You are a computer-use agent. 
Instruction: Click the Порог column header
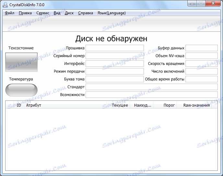(165, 105)
